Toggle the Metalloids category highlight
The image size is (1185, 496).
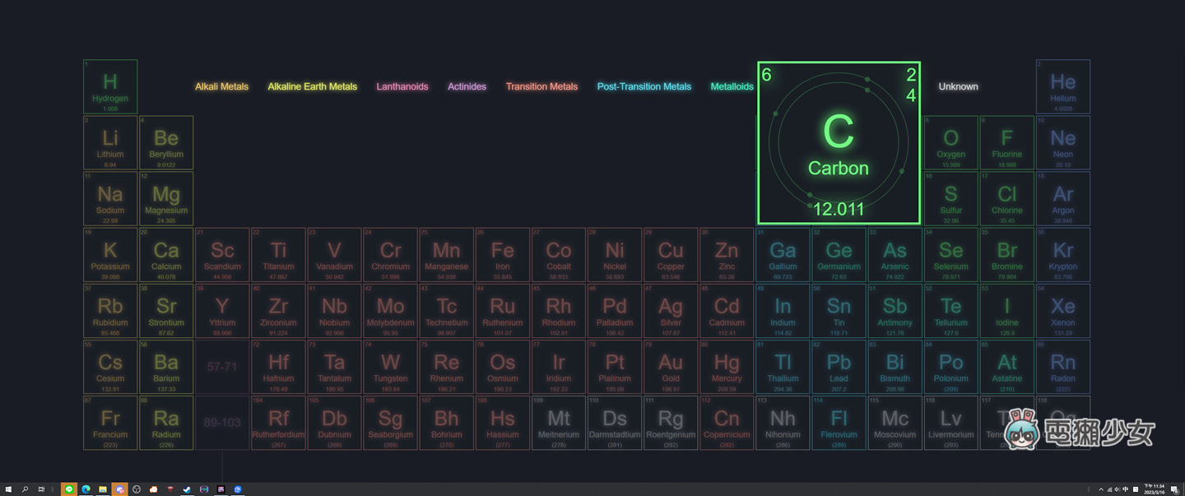tap(732, 86)
